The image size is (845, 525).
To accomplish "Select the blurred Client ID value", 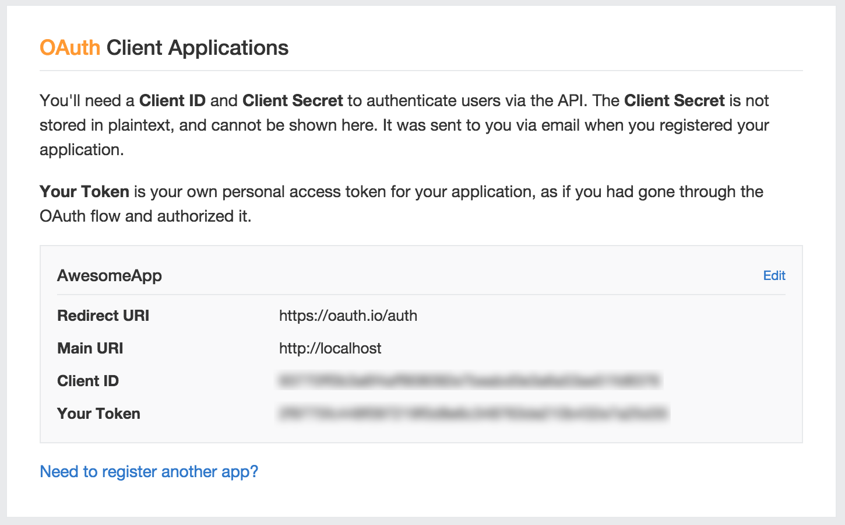I will 470,381.
